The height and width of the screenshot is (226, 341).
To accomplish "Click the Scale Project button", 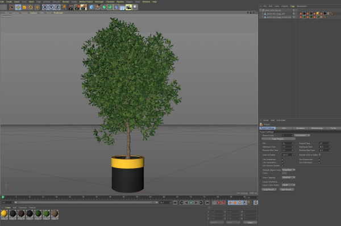I will (x=278, y=139).
